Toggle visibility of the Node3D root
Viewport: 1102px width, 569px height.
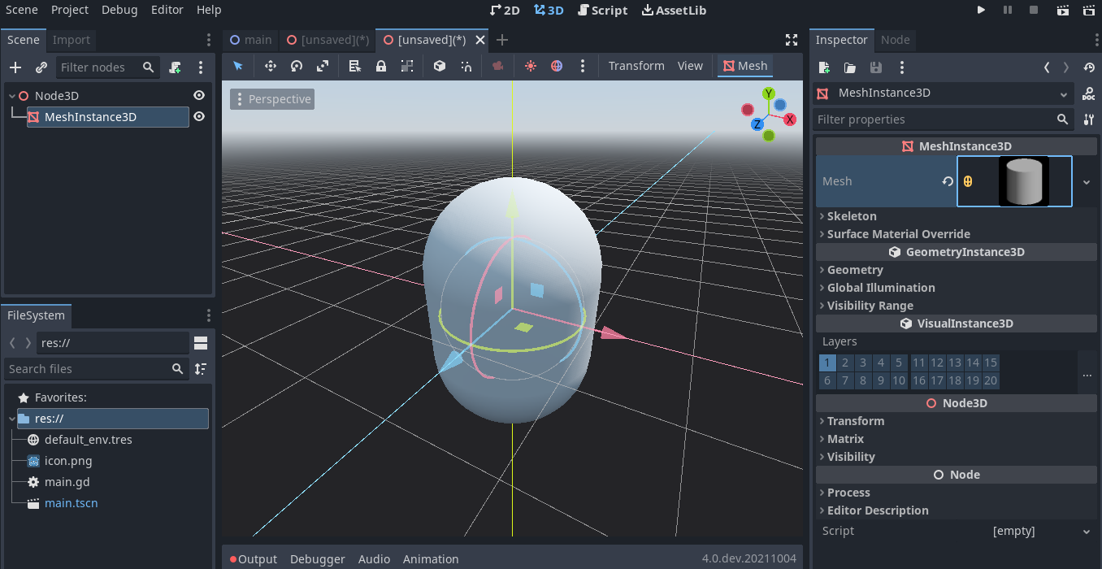[x=198, y=95]
